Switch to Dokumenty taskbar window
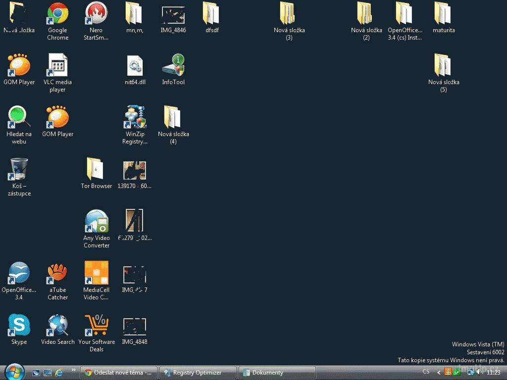The height and width of the screenshot is (380, 507). pyautogui.click(x=276, y=373)
